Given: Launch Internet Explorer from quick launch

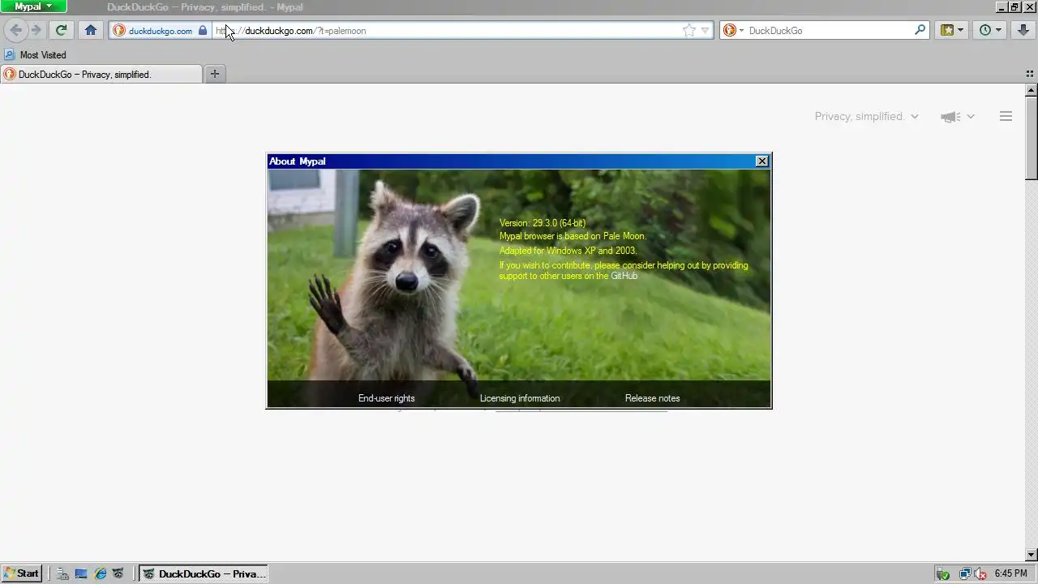Looking at the screenshot, I should click(x=101, y=573).
